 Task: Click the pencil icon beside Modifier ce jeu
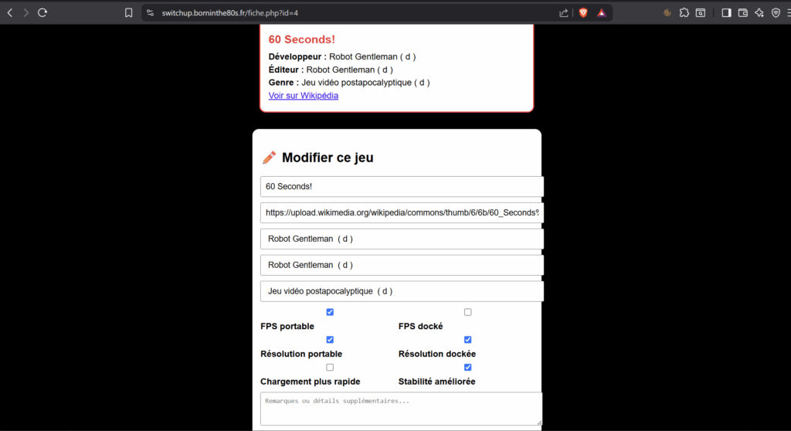(270, 158)
